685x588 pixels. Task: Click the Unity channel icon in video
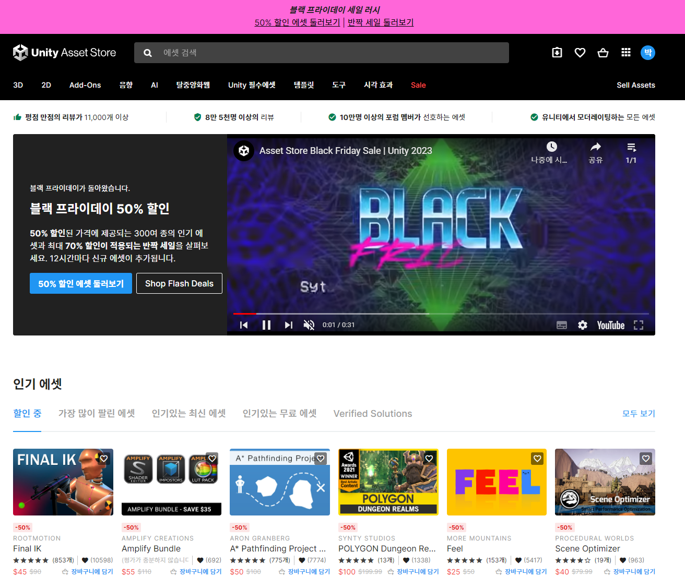pos(244,151)
